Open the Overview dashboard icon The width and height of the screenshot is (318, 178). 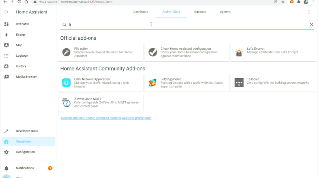click(6, 24)
